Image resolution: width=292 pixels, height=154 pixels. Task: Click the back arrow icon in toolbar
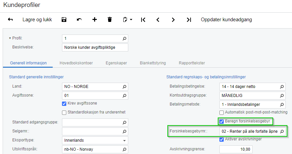[10, 20]
